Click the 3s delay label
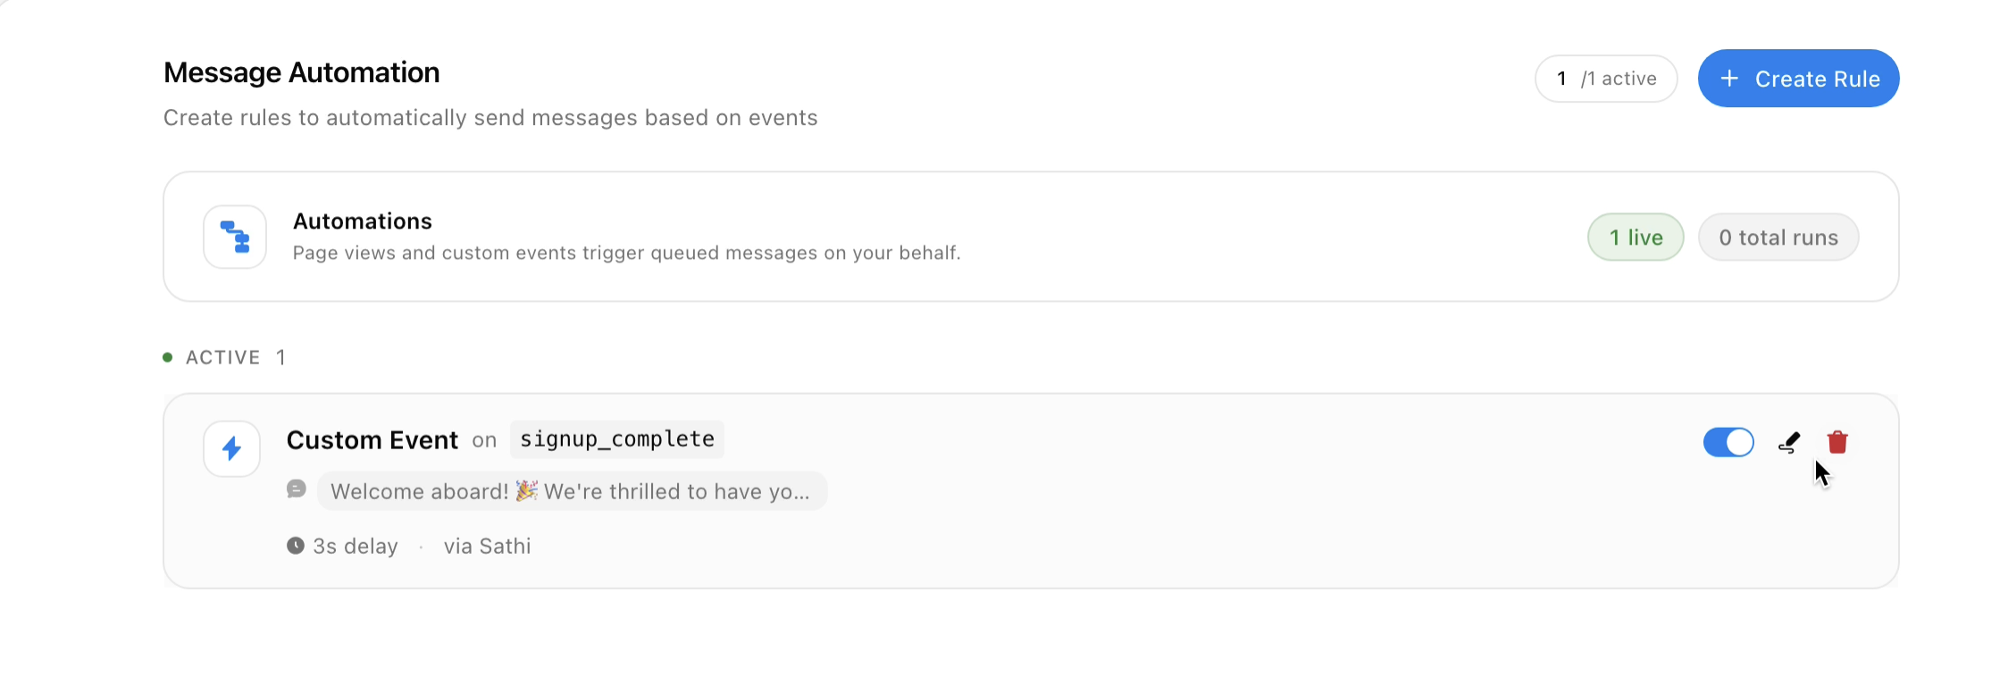Viewport: 2008px width, 693px height. pos(356,547)
